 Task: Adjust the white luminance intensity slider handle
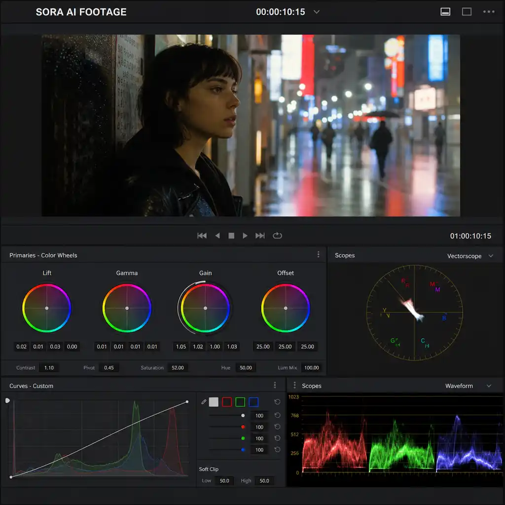(243, 415)
